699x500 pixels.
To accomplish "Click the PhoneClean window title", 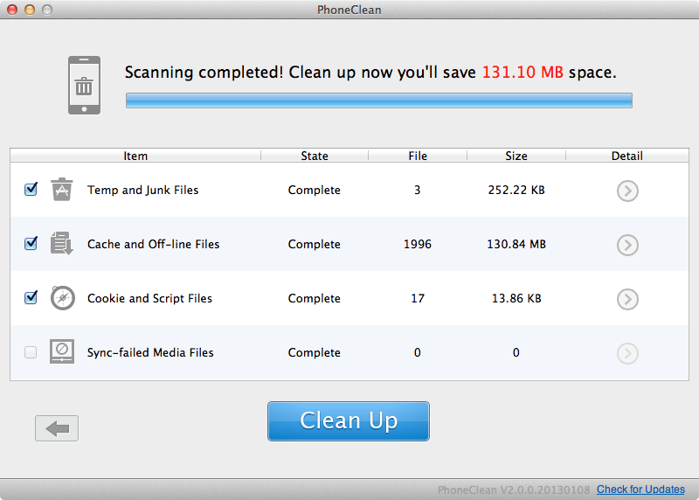I will [349, 10].
